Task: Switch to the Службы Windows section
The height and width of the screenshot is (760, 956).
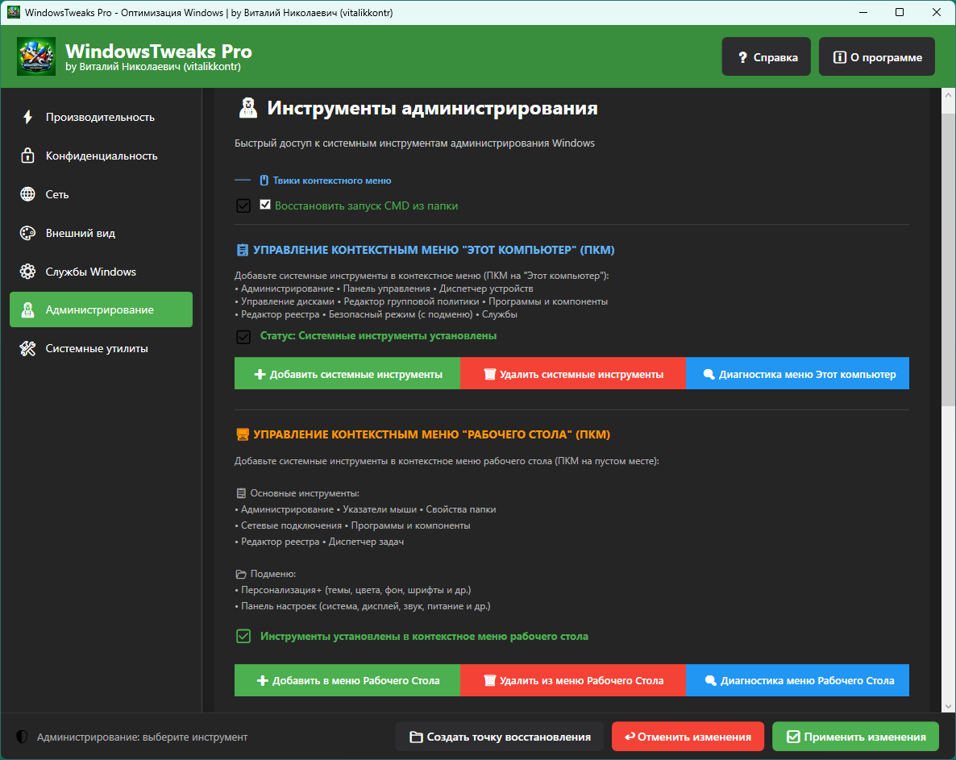Action: click(x=90, y=272)
